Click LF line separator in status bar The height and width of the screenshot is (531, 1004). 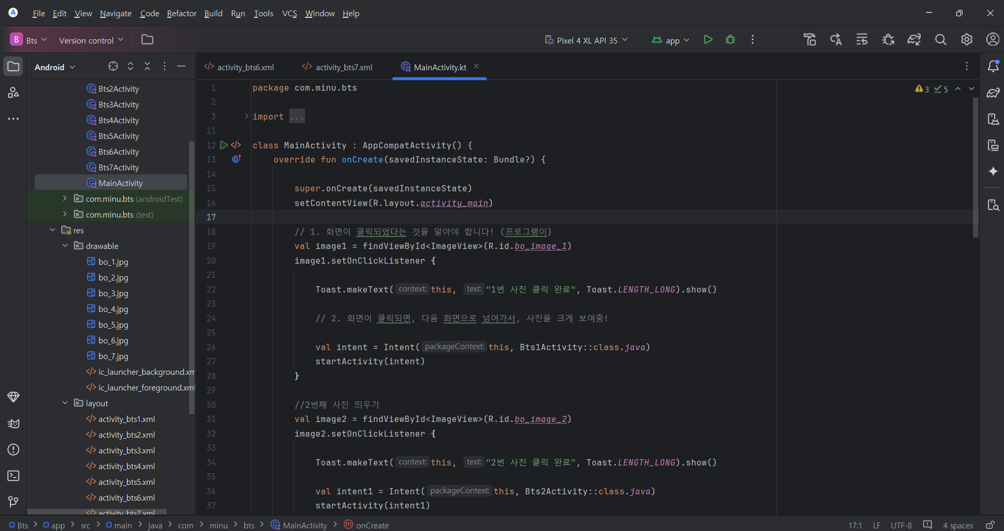point(877,525)
